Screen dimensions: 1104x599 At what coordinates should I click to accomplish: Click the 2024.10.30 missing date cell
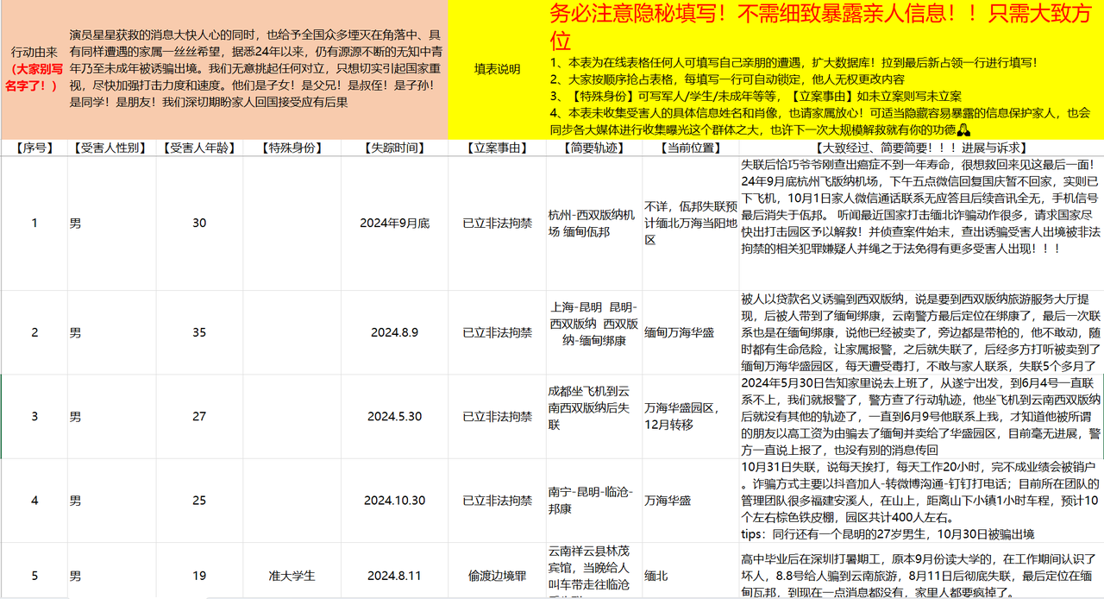click(x=394, y=501)
